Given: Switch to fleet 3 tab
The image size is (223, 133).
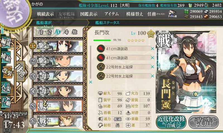Looking at the screenshot, I should [57, 32].
